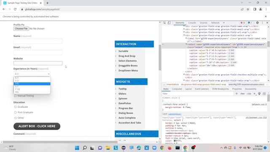The width and height of the screenshot is (270, 152).
Task: Toggle the device toolbar icon in DevTools
Action: pos(169,23)
